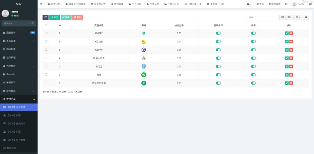The width and height of the screenshot is (314, 154).
Task: Click 清除缓存 in the top bar
Action: (x=274, y=4)
